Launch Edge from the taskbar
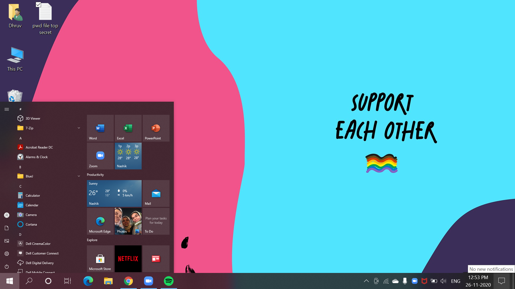The height and width of the screenshot is (289, 515). point(88,281)
